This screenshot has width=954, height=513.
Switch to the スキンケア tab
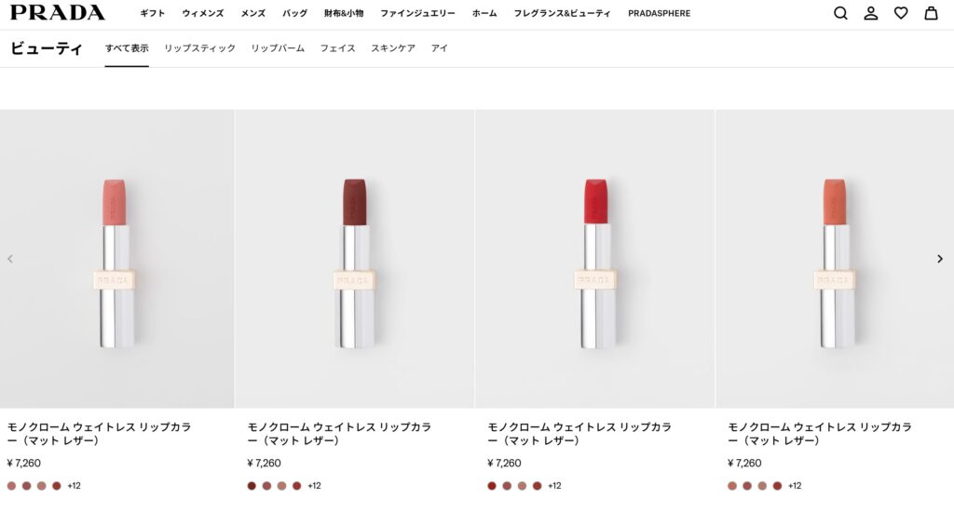coord(393,48)
